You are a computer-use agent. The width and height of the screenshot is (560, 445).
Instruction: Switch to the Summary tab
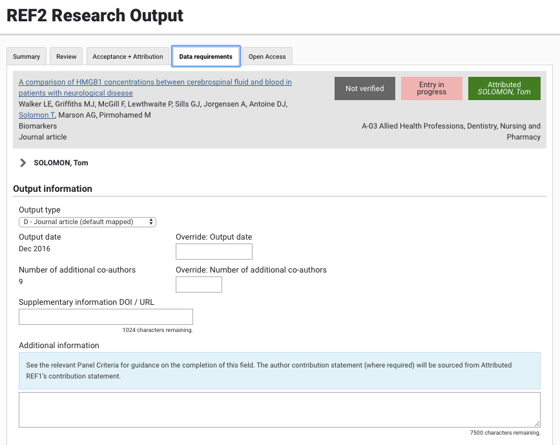[26, 57]
